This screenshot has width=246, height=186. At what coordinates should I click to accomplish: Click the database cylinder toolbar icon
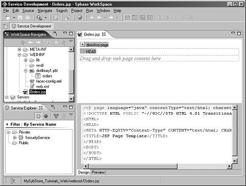tap(56, 17)
